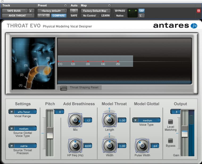Click the LEARN button

pyautogui.click(x=105, y=16)
